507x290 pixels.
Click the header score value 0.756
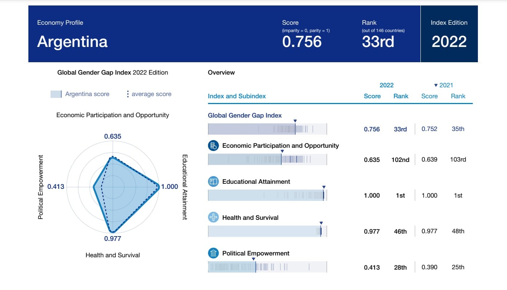coord(302,41)
